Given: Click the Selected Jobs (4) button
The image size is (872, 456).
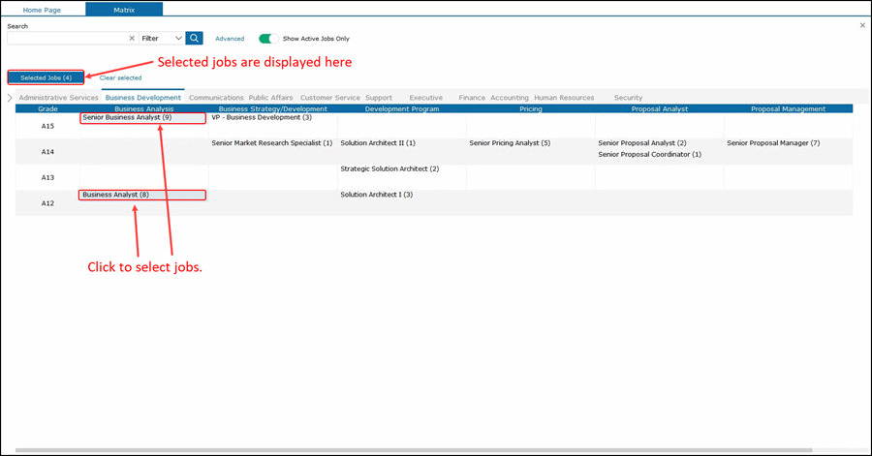Looking at the screenshot, I should coord(47,77).
